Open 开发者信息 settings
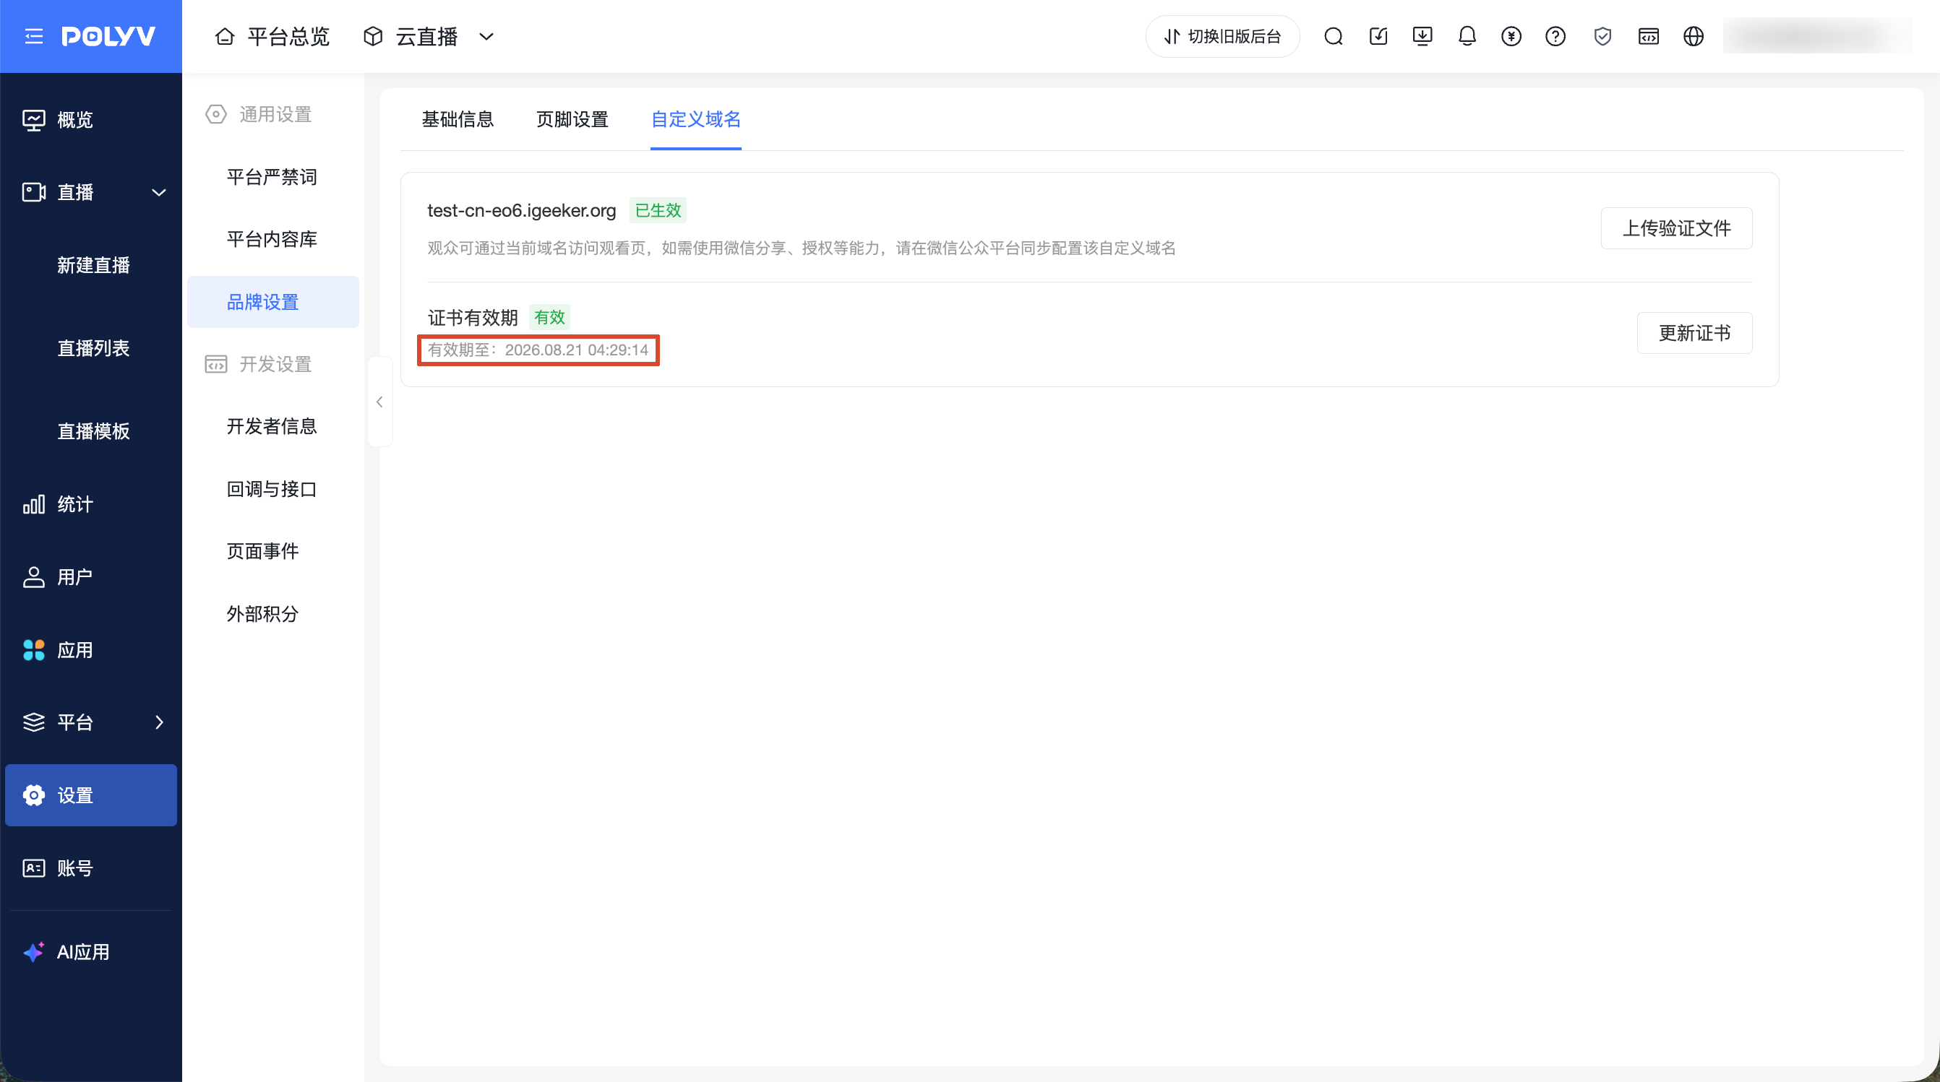The height and width of the screenshot is (1082, 1940). tap(272, 427)
